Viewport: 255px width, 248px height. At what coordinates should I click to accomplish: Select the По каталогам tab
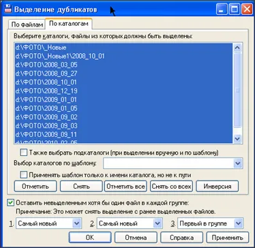68,24
